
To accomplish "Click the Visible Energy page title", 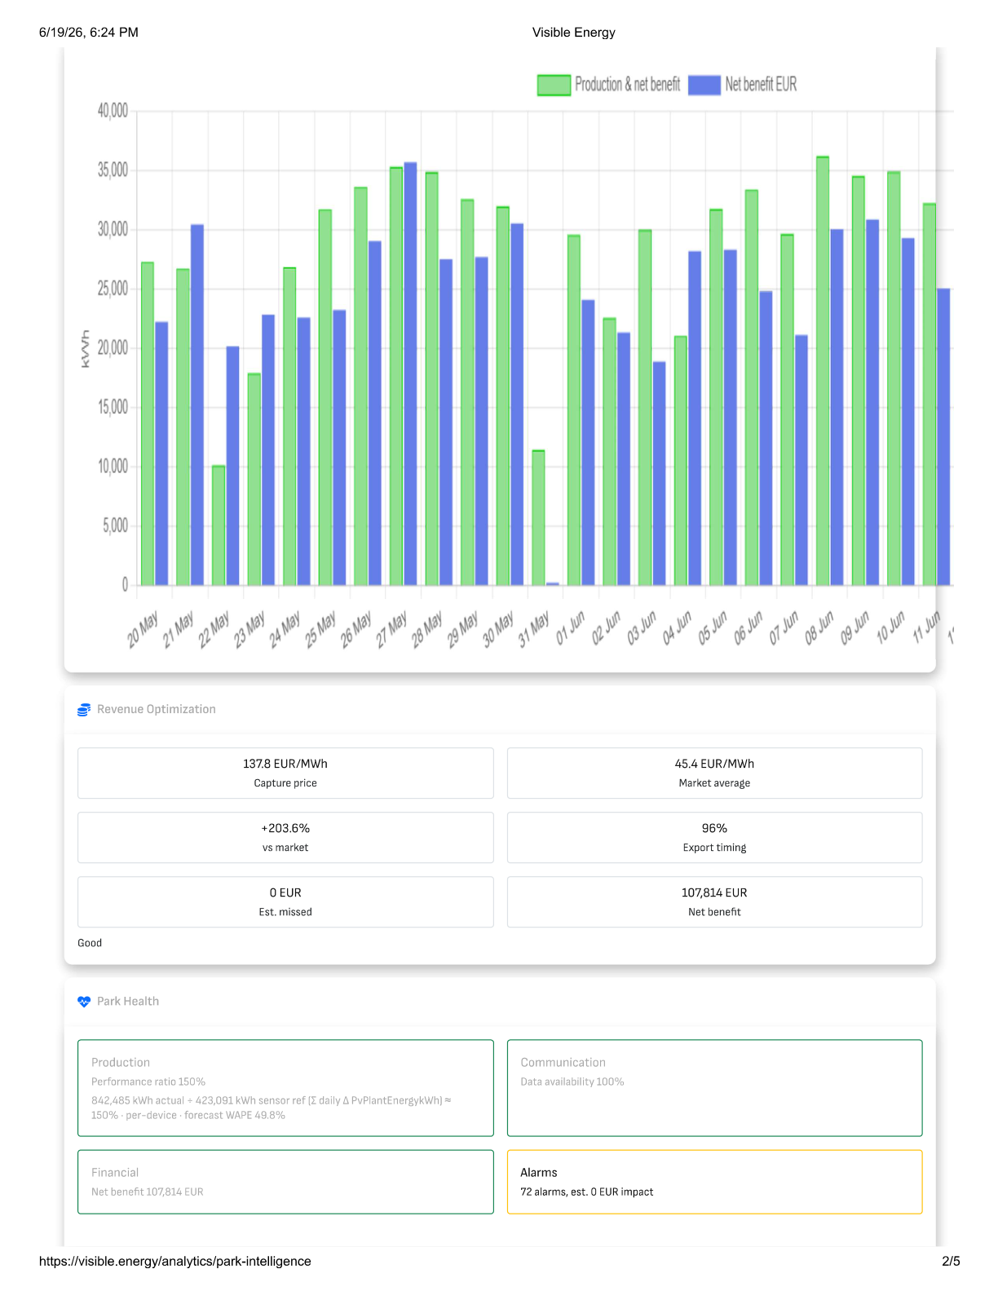I will point(574,33).
